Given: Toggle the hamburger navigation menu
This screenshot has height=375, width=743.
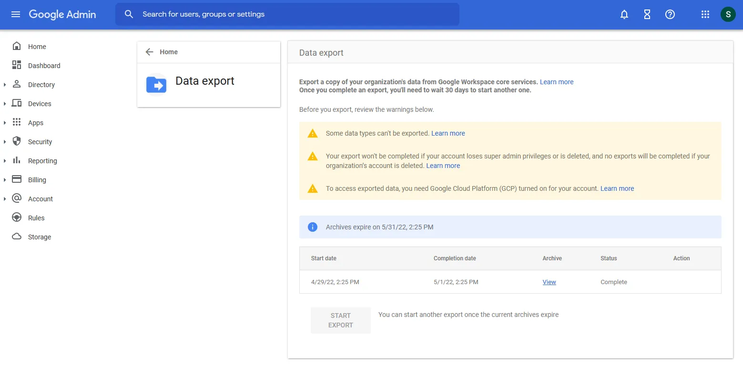Looking at the screenshot, I should [x=15, y=14].
